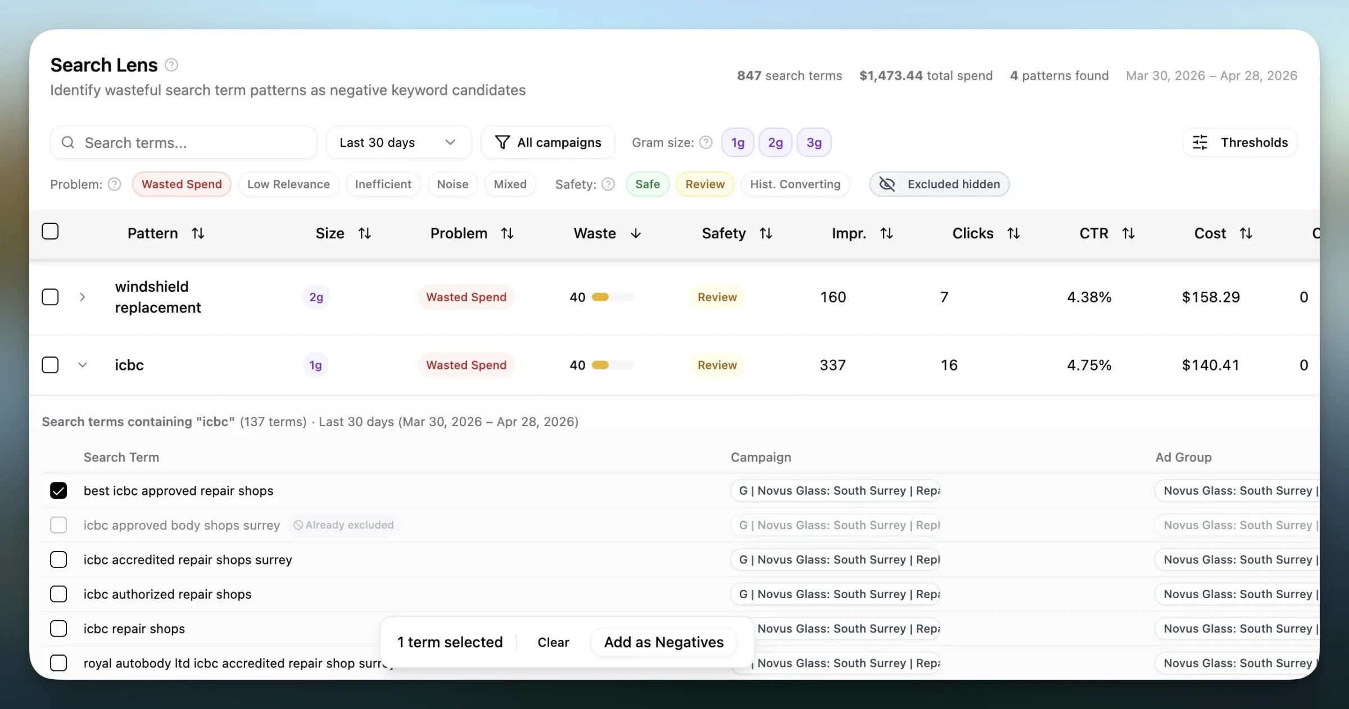
Task: Toggle the Hist. Converting filter
Action: tap(795, 184)
